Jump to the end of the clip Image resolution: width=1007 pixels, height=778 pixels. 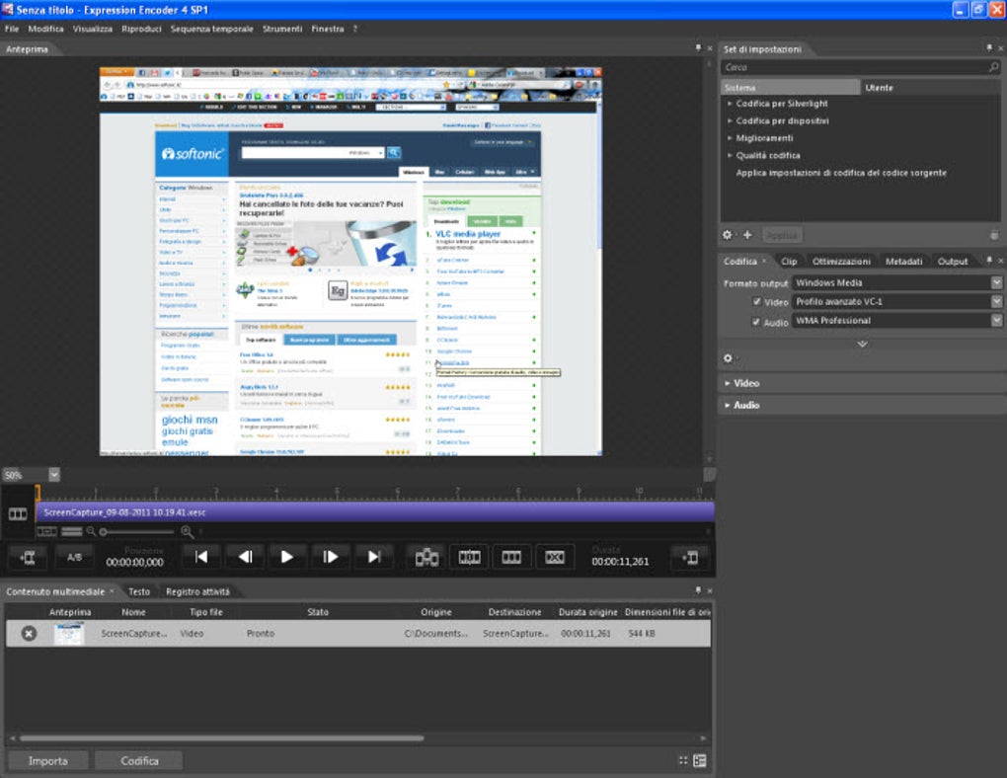pos(373,557)
